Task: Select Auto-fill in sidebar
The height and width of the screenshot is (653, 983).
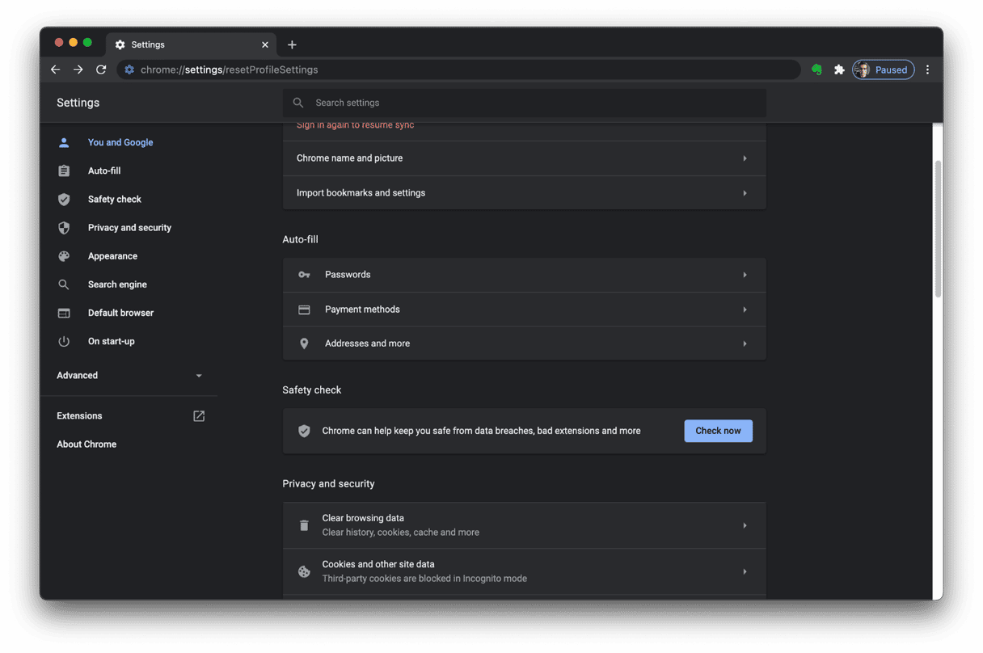Action: pos(104,171)
